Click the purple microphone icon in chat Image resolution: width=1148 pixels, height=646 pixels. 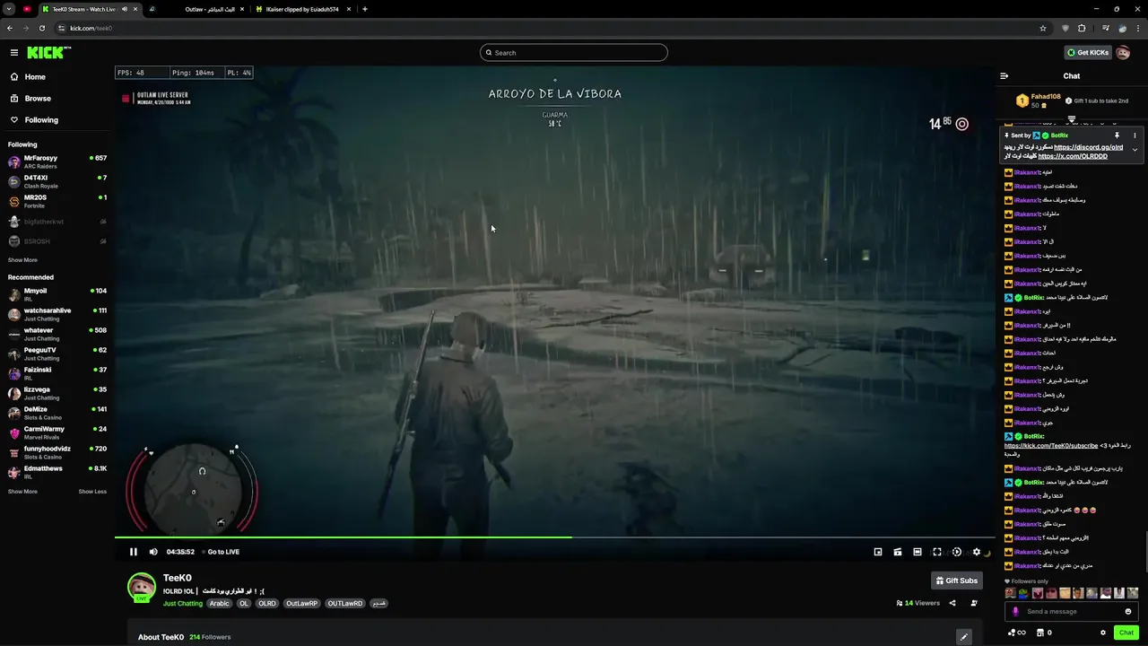click(1015, 612)
